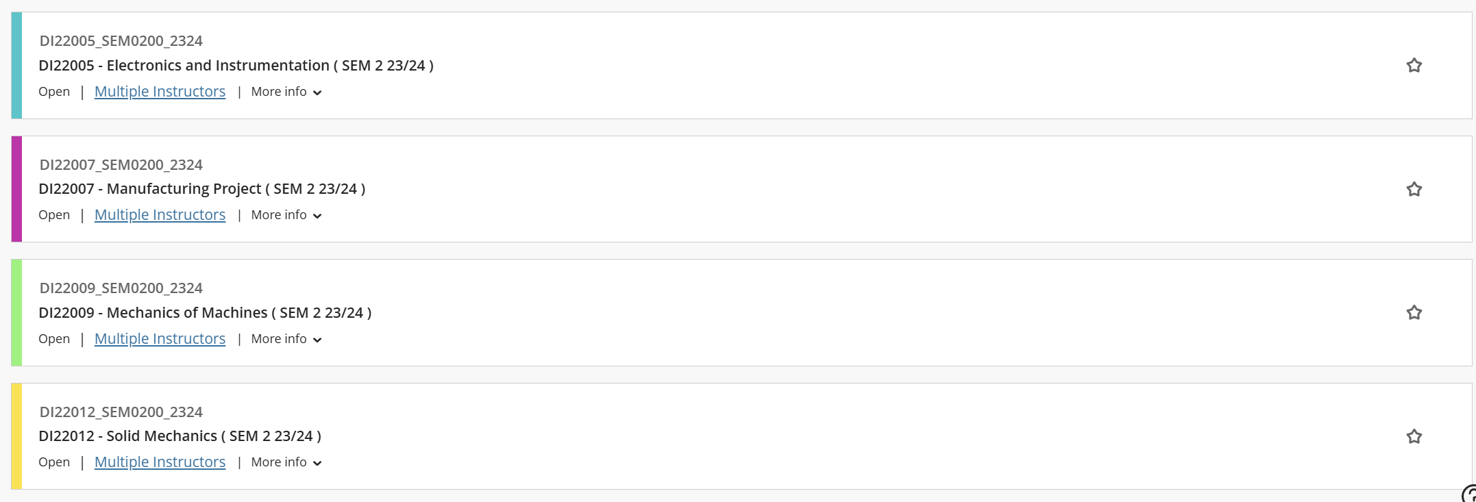Favorite the Electronics and Instrumentation course
This screenshot has width=1476, height=502.
[1414, 66]
